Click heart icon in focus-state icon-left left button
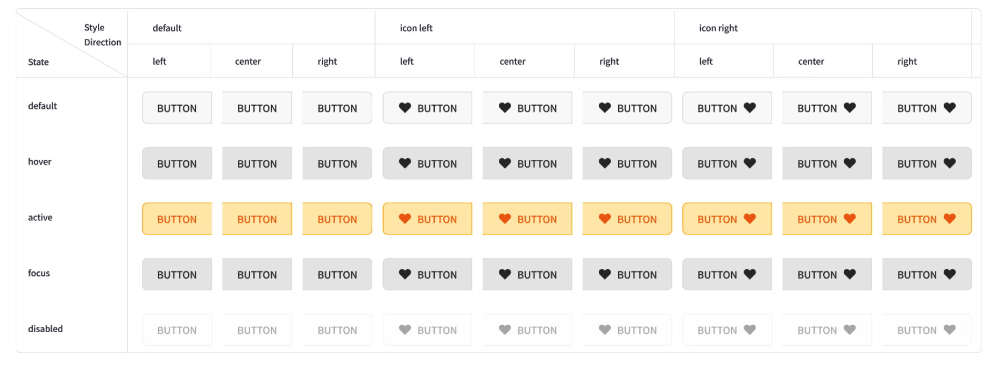1002x371 pixels. [x=405, y=274]
